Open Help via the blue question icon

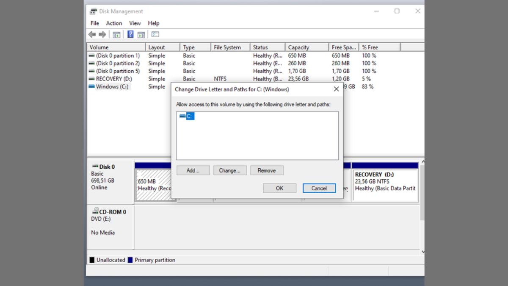point(131,35)
